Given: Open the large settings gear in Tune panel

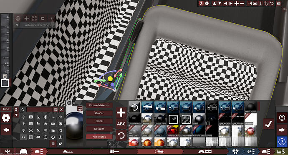Looking at the screenshot, I should (x=6, y=118).
